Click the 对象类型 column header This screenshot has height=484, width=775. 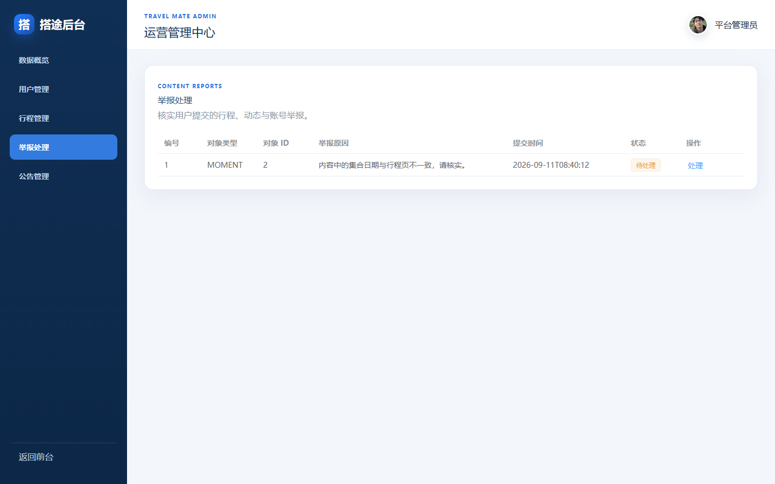pos(222,143)
